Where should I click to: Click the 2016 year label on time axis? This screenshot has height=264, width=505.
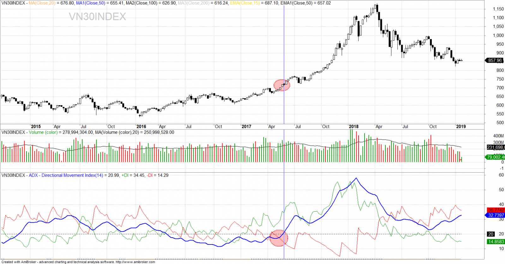click(x=141, y=126)
